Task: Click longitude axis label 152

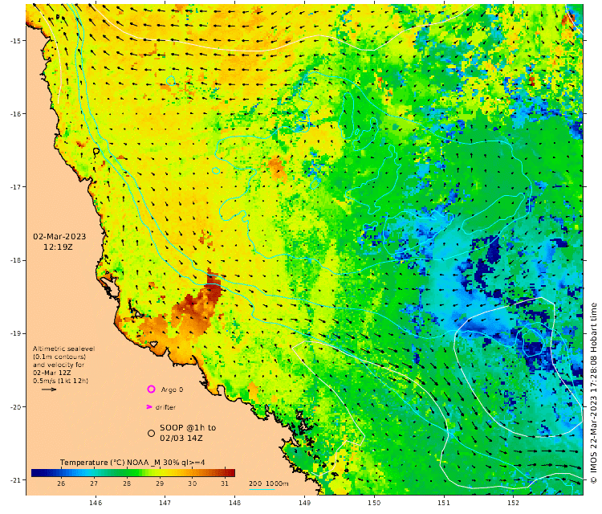Action: [514, 503]
